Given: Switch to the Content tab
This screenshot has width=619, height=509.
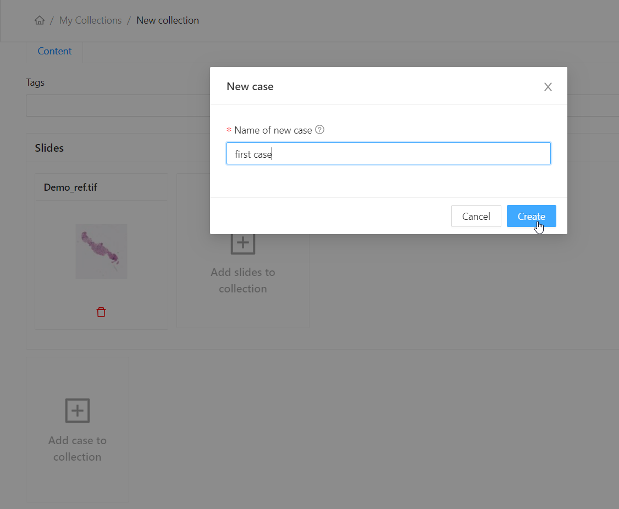Looking at the screenshot, I should [x=54, y=51].
